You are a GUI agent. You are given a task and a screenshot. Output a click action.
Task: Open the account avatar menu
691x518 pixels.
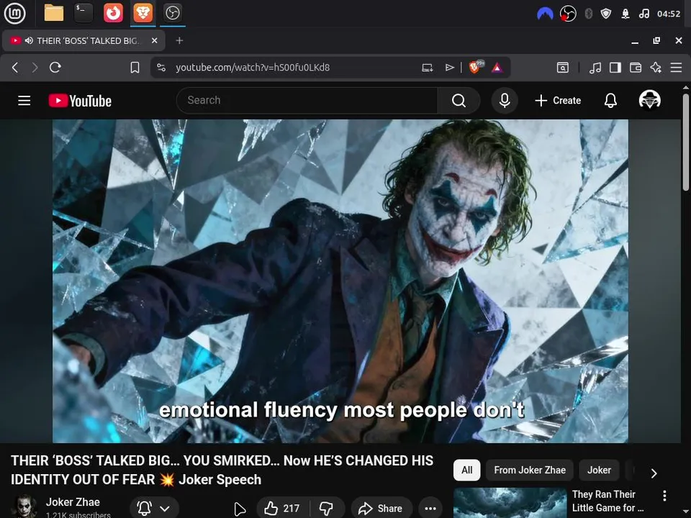(649, 100)
